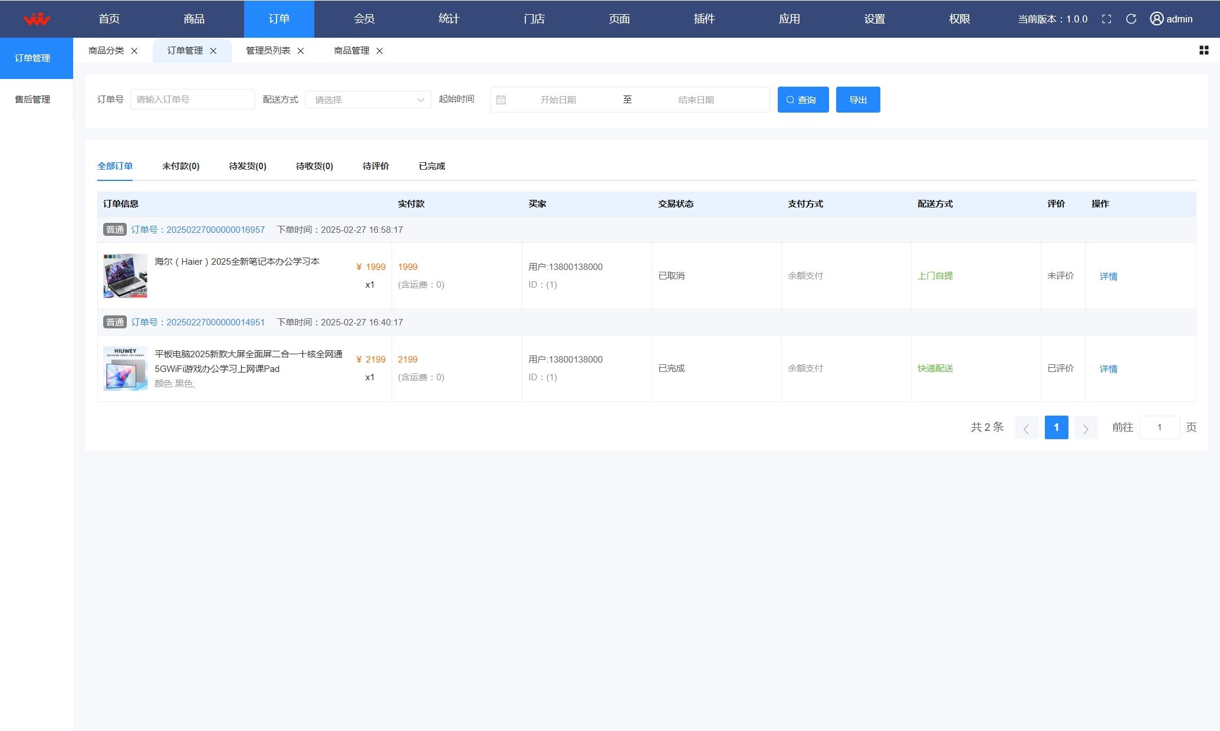Click the 订单号 input field
Image resolution: width=1220 pixels, height=731 pixels.
(x=192, y=100)
